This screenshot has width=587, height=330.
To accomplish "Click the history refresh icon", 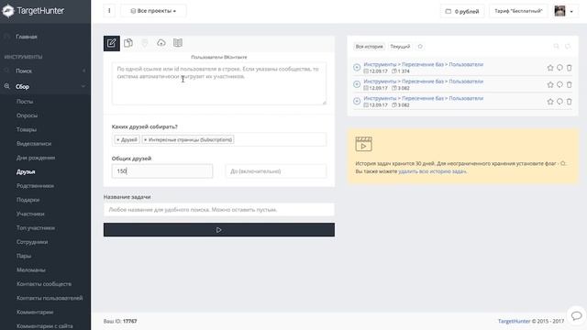I will [x=568, y=47].
